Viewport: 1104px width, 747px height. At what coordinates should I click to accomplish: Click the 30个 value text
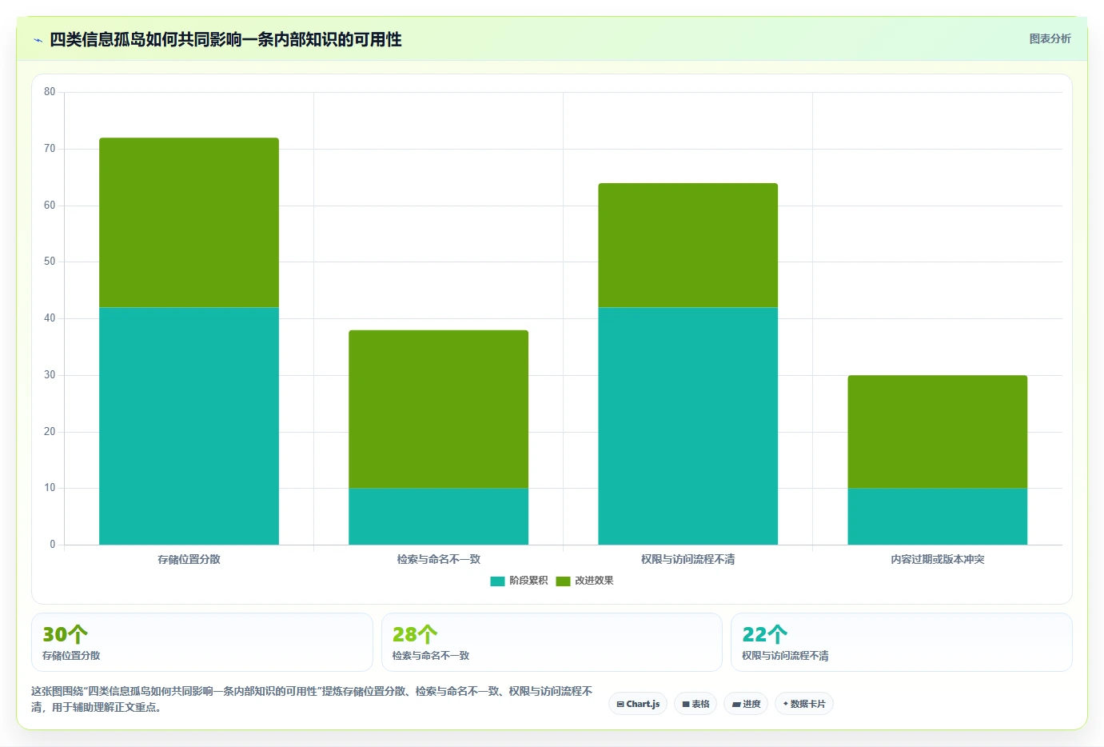coord(65,634)
